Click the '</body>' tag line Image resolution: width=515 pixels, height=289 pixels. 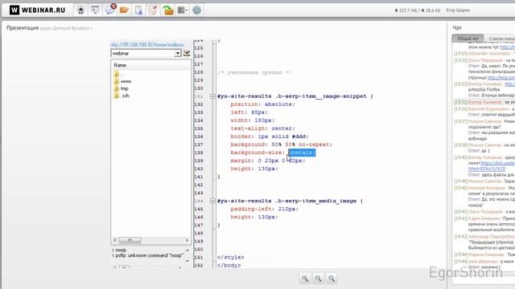[229, 265]
